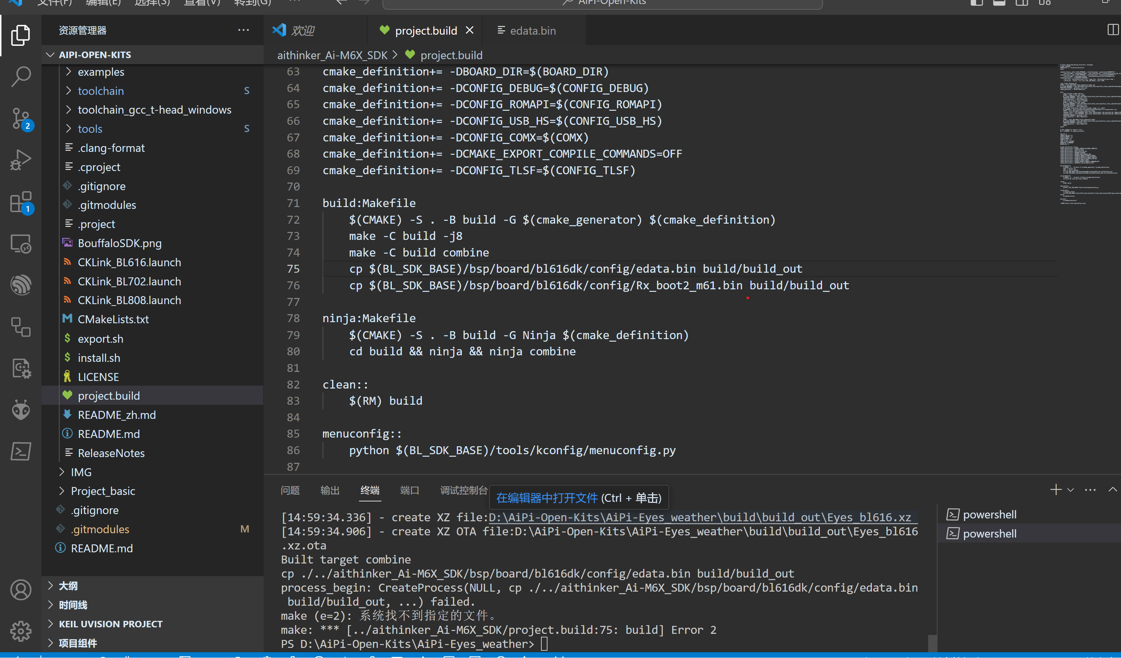Add a new terminal with plus icon
This screenshot has height=658, width=1121.
[1055, 490]
